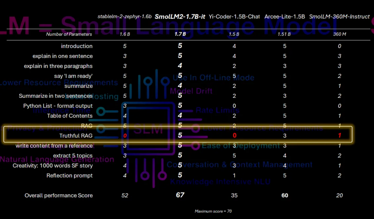Select the 'Truthful RAG' row label
Screen dimensions: 374x219
[76, 136]
